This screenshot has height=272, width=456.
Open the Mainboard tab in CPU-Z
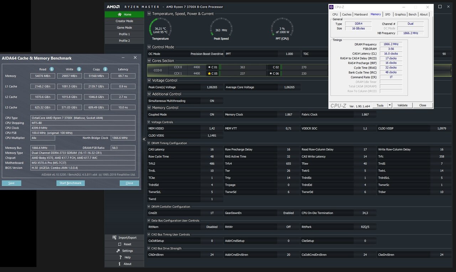(361, 15)
